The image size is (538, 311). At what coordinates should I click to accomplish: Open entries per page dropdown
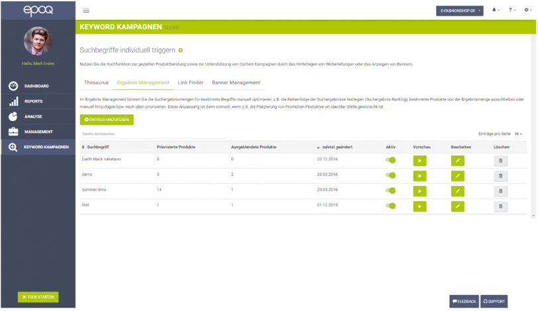(x=518, y=134)
